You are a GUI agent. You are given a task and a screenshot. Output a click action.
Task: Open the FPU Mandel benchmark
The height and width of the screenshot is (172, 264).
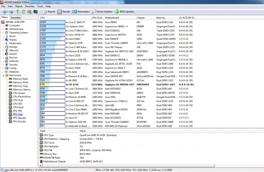[x=17, y=118]
